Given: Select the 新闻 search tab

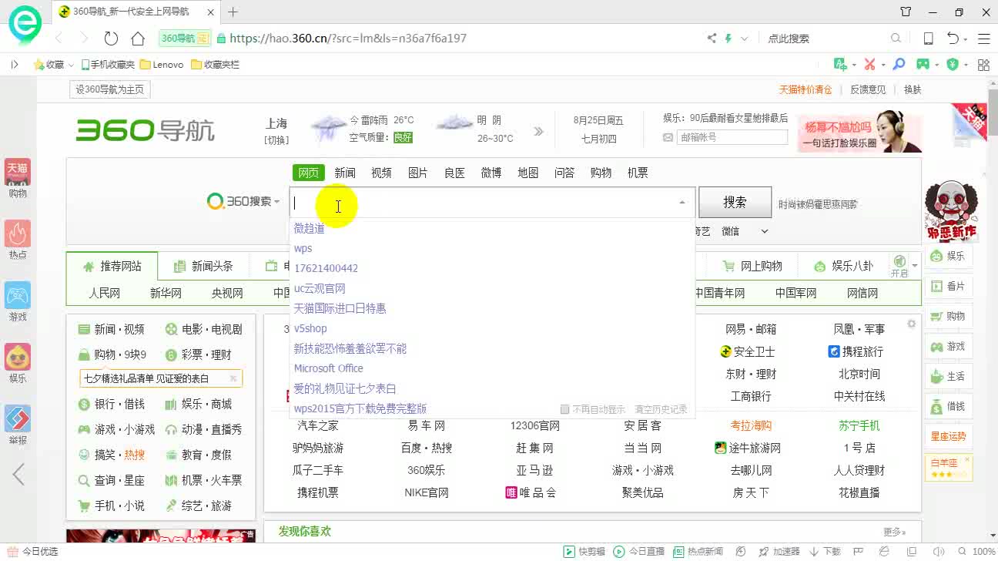Looking at the screenshot, I should [345, 173].
